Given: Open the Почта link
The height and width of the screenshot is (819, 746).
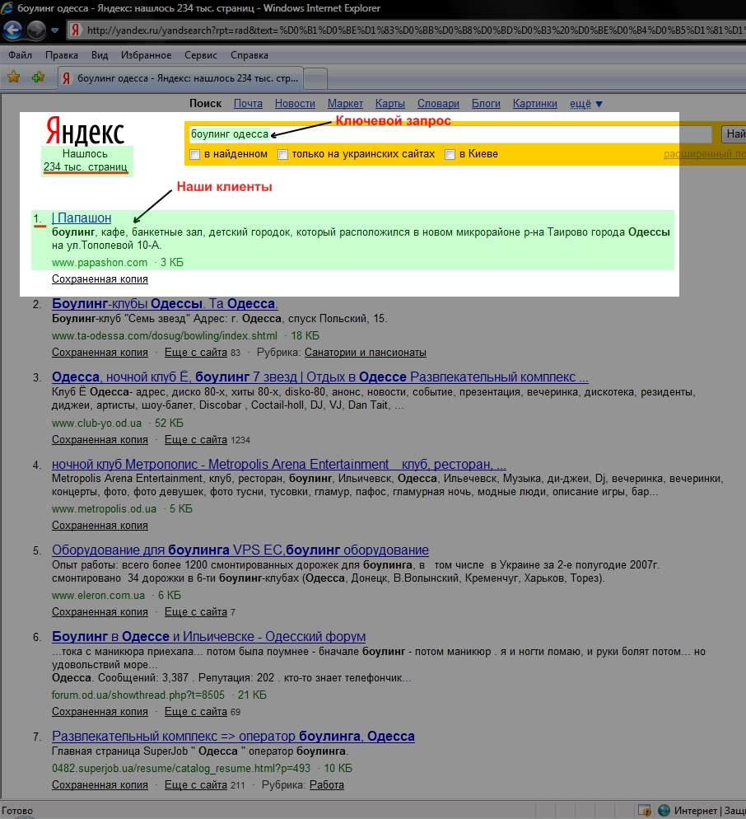Looking at the screenshot, I should tap(248, 104).
